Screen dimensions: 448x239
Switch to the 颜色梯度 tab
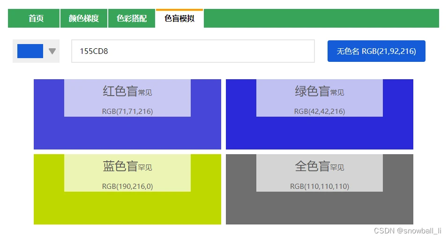click(x=84, y=18)
